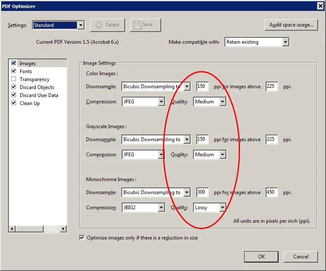
Task: Select the Clean Up panel entry
Action: point(29,103)
